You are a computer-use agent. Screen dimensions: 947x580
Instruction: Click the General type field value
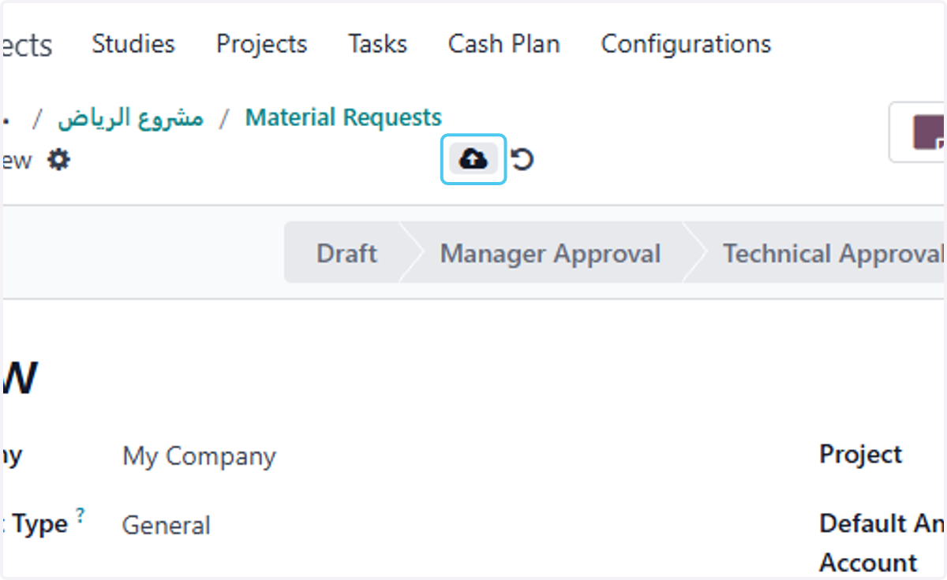tap(166, 526)
